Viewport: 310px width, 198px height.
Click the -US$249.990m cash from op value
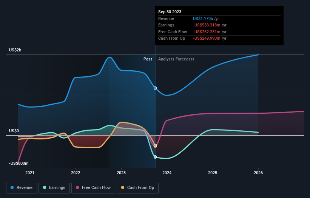coord(207,39)
